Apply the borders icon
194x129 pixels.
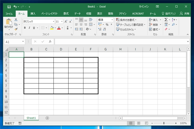(43, 28)
